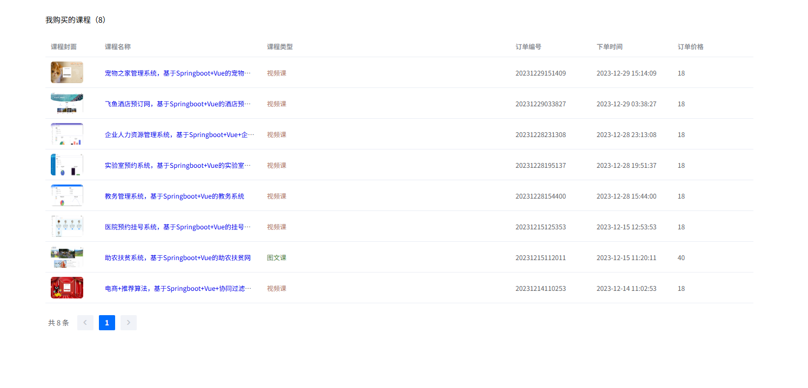
Task: Click the 课程名称 column header
Action: pos(118,46)
